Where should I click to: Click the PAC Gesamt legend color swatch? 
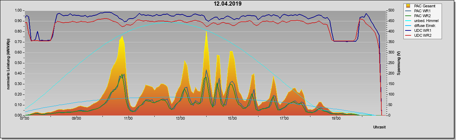click(x=408, y=6)
